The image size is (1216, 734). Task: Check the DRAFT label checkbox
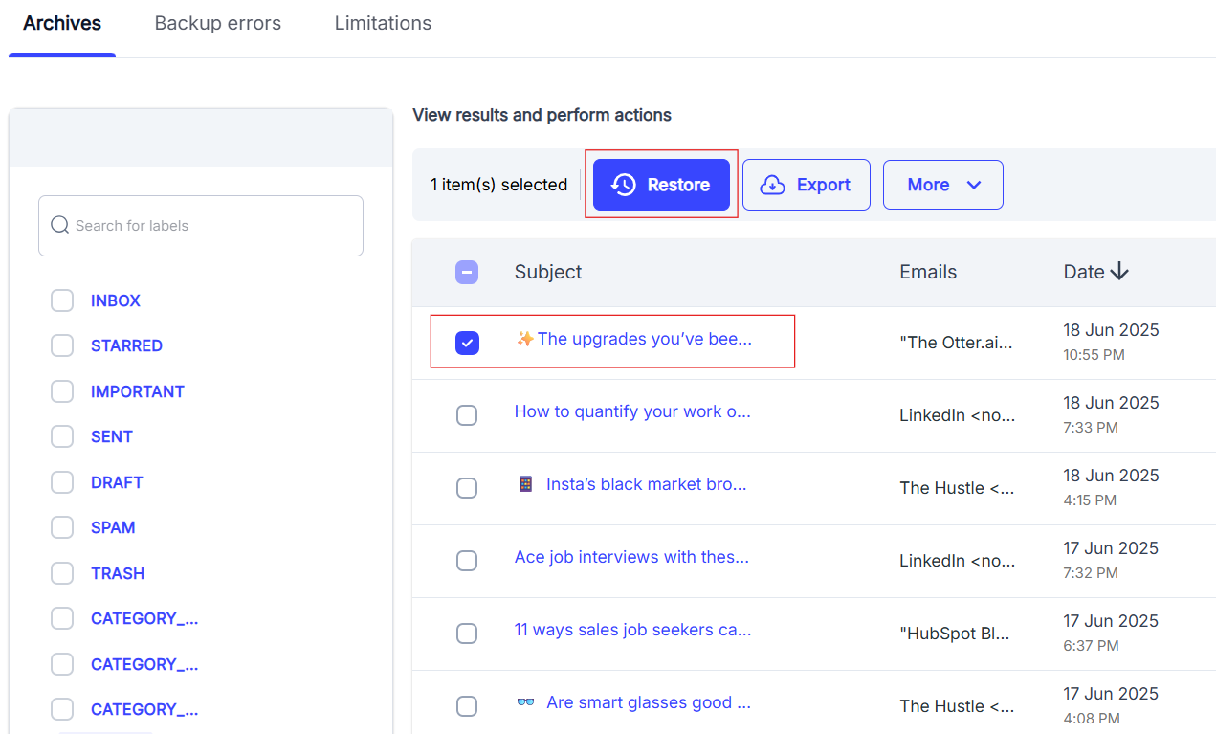[62, 482]
